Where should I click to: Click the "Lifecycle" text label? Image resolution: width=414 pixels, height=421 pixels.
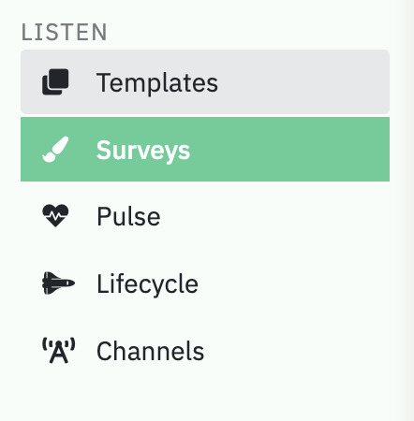pyautogui.click(x=147, y=284)
